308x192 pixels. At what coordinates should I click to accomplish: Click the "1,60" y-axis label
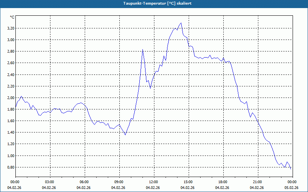coord(11,121)
